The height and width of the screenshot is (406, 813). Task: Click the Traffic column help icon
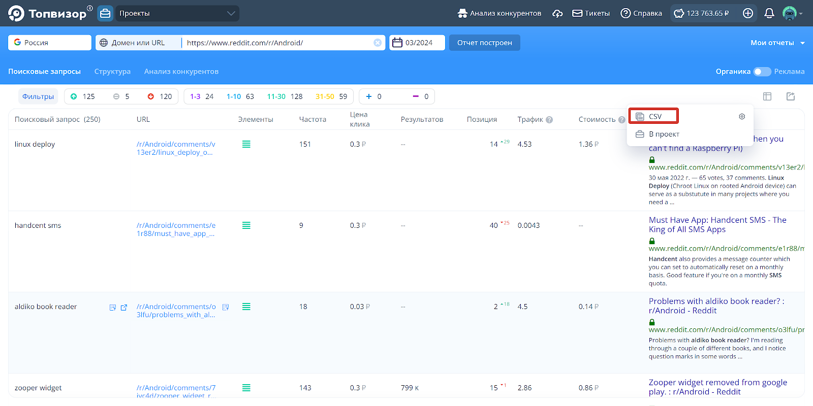549,120
